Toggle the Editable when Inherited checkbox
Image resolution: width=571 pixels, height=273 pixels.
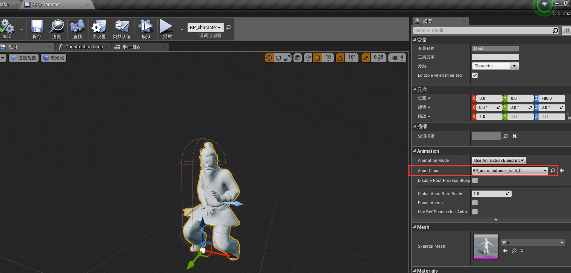[475, 75]
